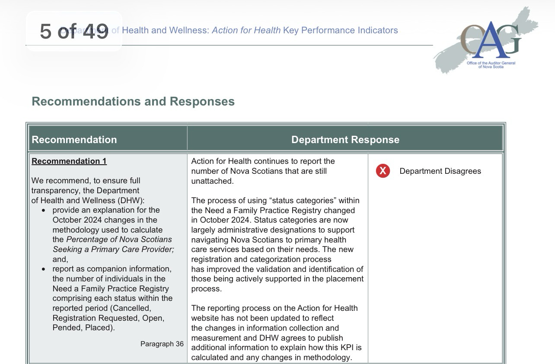Click the paragraph beginning 'The reporting process'
Viewport: 555px width, 364px height.
(x=277, y=333)
